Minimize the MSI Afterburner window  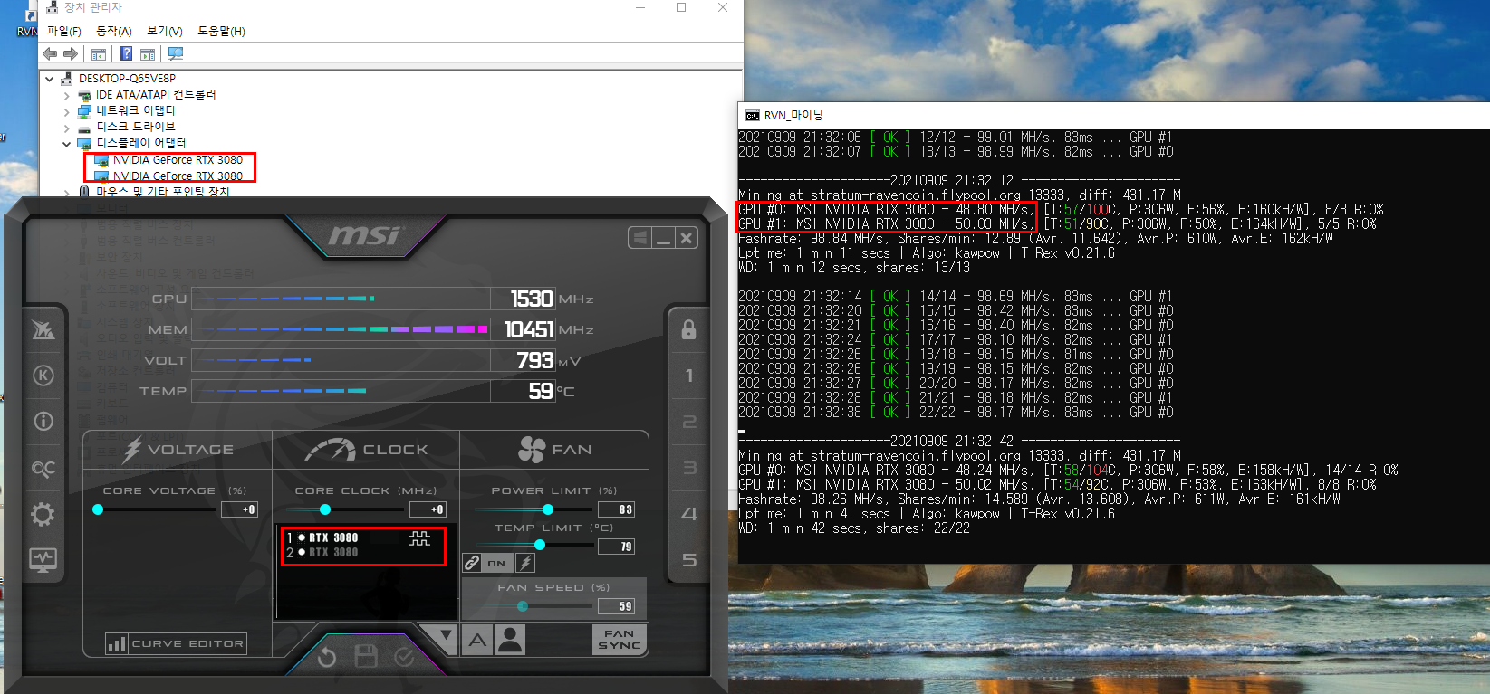pos(663,238)
